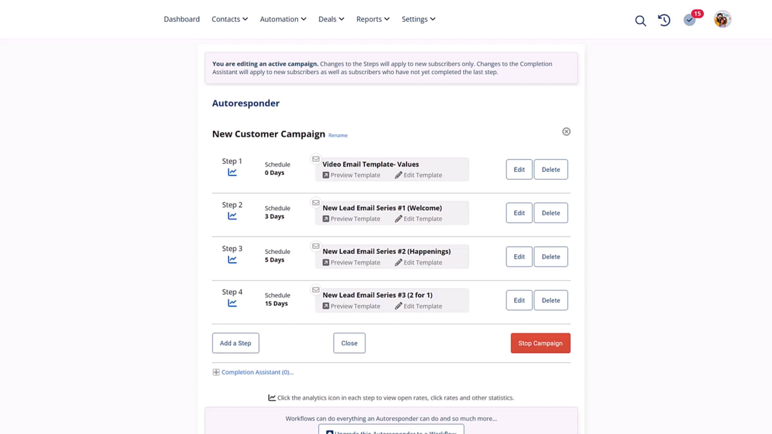
Task: Click the Stop Campaign button
Action: [x=540, y=343]
